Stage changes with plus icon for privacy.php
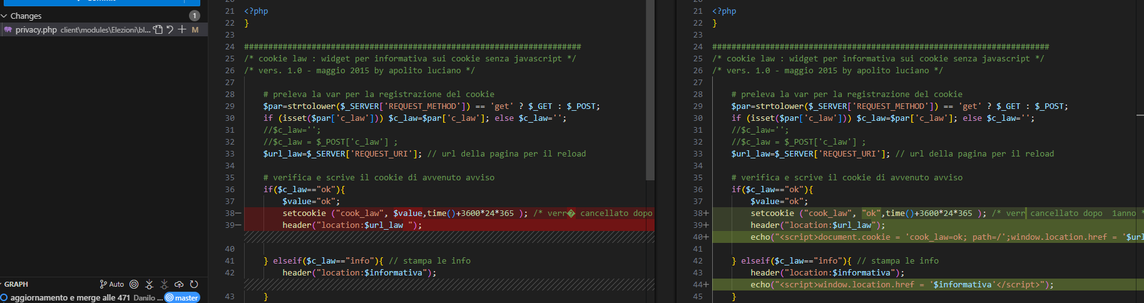 click(x=182, y=29)
